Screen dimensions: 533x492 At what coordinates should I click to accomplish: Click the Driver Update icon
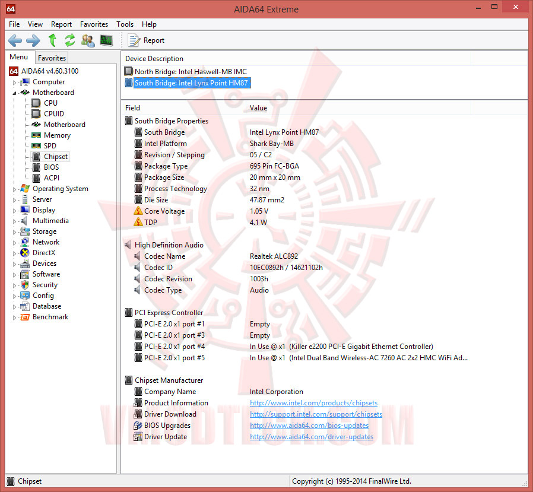click(138, 437)
